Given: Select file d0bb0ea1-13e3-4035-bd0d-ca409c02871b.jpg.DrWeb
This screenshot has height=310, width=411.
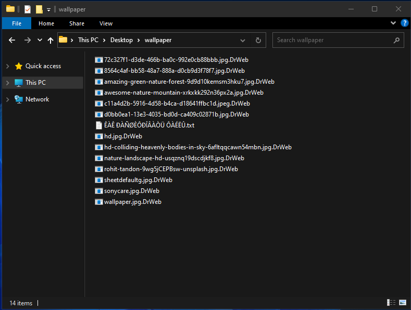Looking at the screenshot, I should [x=172, y=114].
